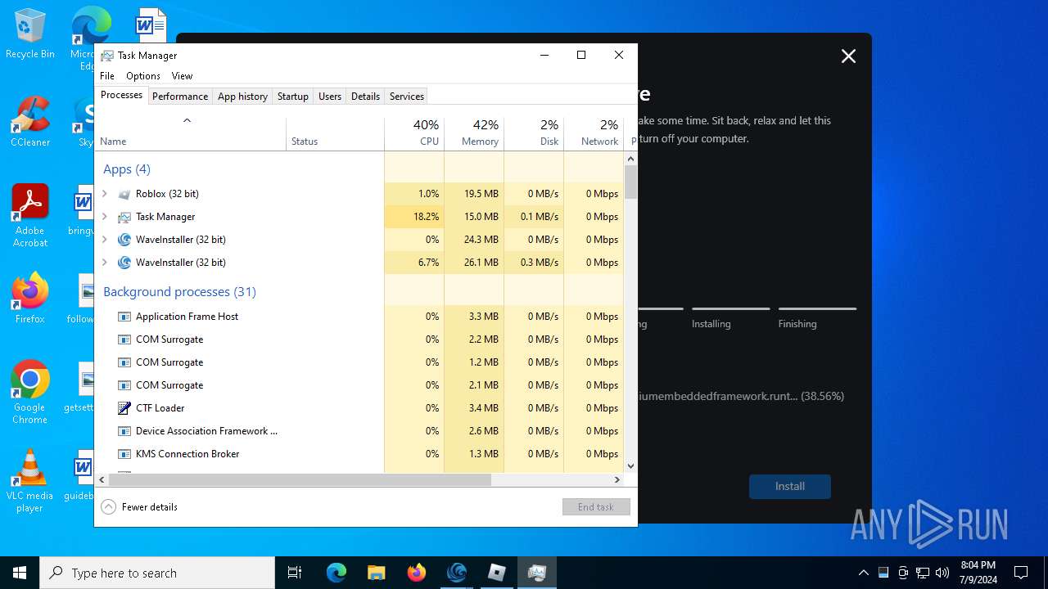1048x589 pixels.
Task: Click the Installing progress step in installer
Action: 730,318
